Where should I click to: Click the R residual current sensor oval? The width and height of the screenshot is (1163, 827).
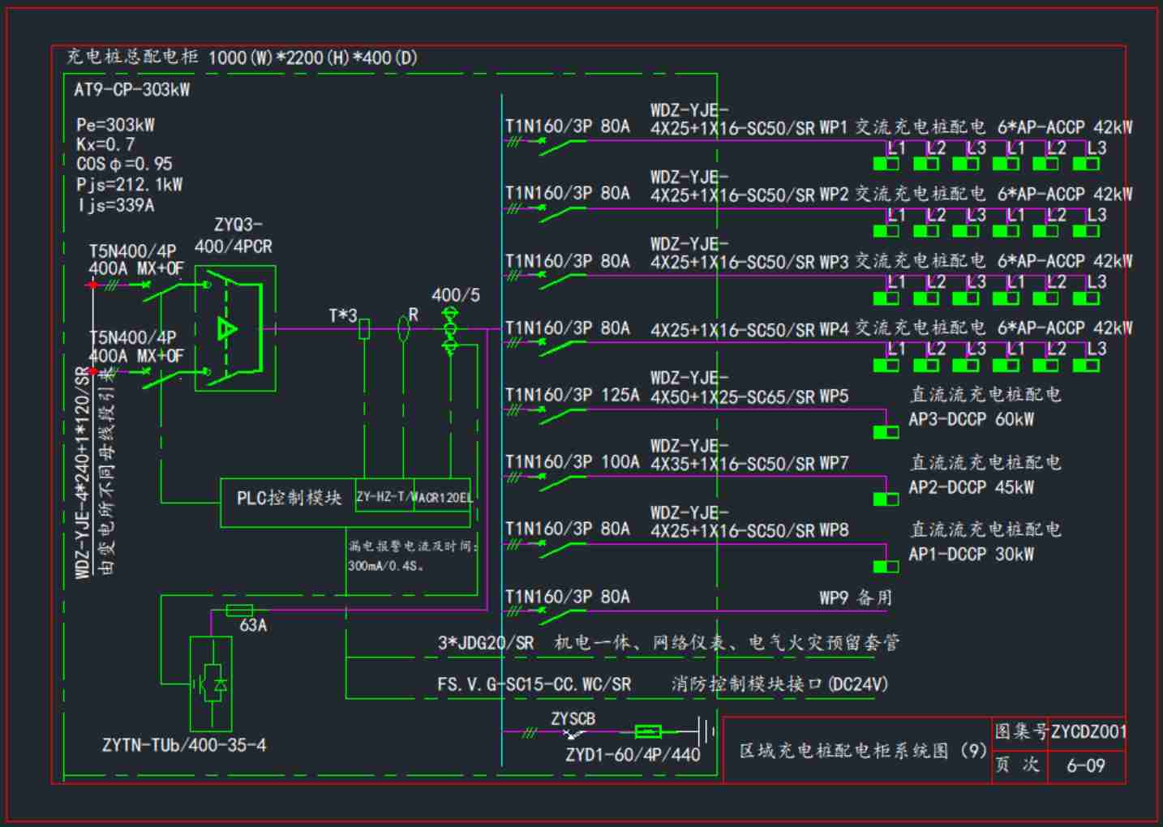coord(403,328)
